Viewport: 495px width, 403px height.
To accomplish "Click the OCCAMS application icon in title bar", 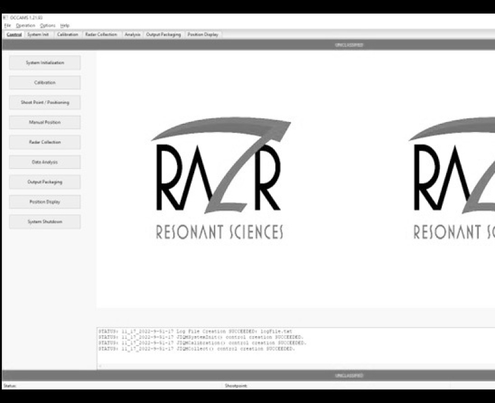I will point(5,18).
